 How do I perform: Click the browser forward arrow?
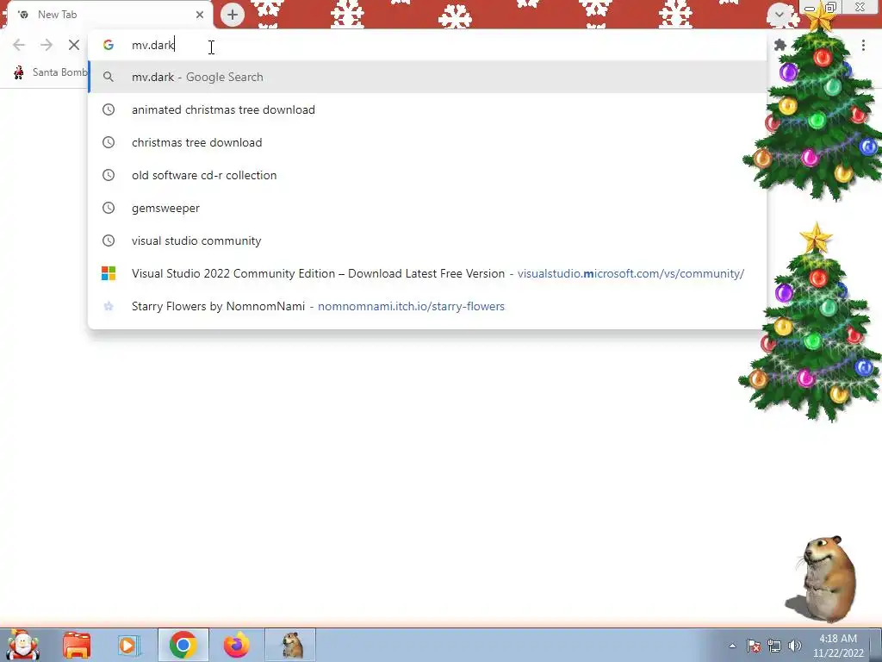(x=47, y=45)
